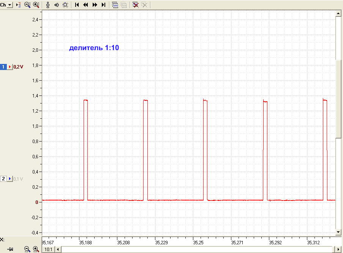Viewport: 343px width, 253px height.
Task: Open the Ch channel dropdown arrow
Action: 10,5
